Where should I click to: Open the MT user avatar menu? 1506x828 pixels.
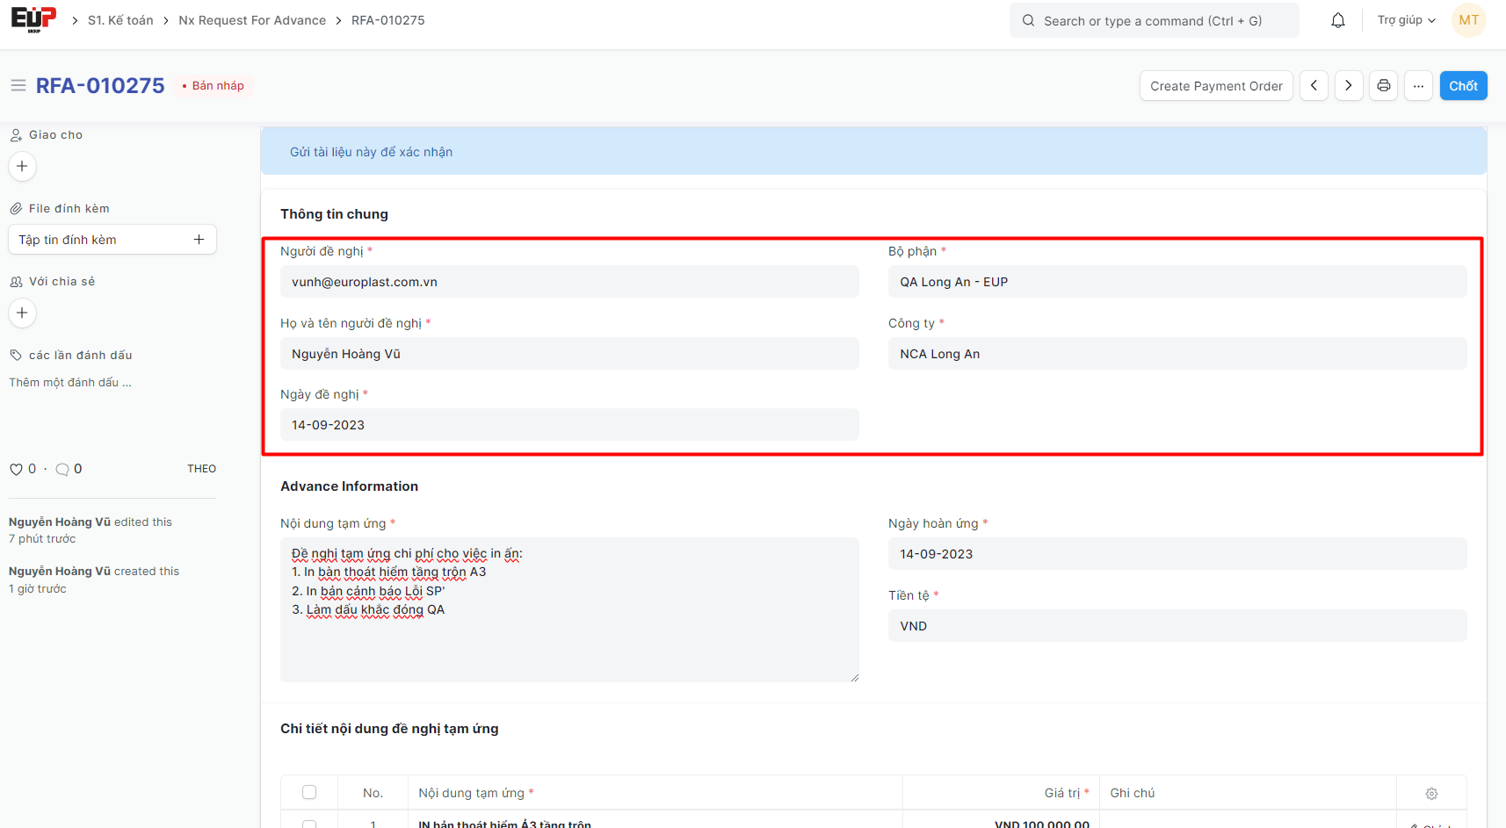[1468, 20]
